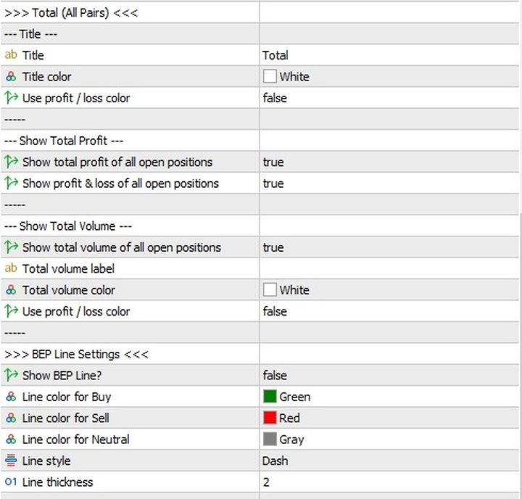Click the Line style enum icon
Viewport: 522px width, 499px height.
pyautogui.click(x=11, y=461)
